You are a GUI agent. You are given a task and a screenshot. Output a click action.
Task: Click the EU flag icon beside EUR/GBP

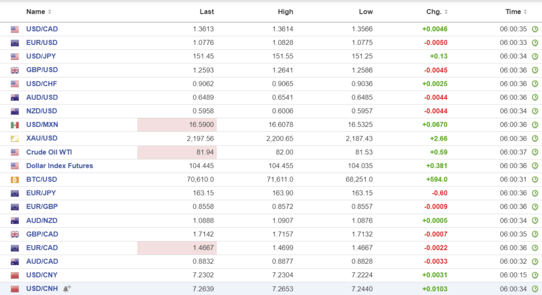[15, 207]
